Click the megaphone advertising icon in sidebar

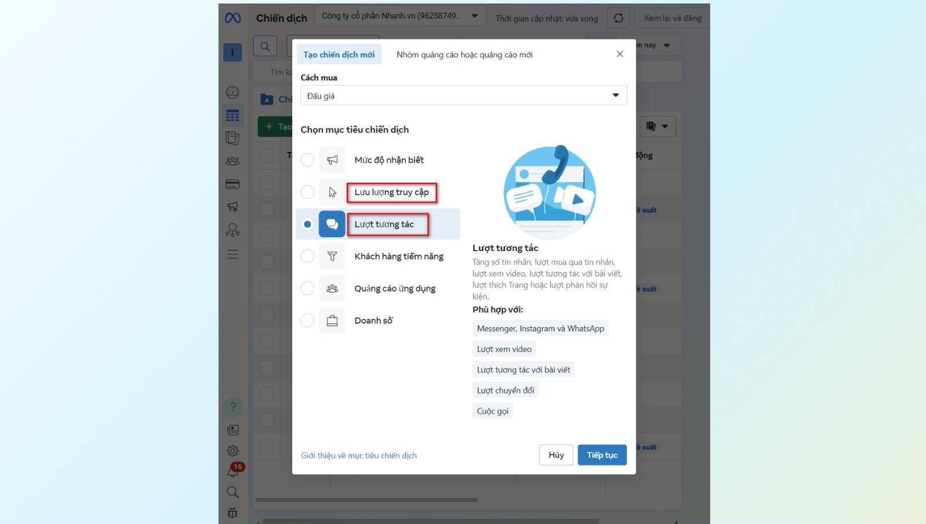coord(233,206)
